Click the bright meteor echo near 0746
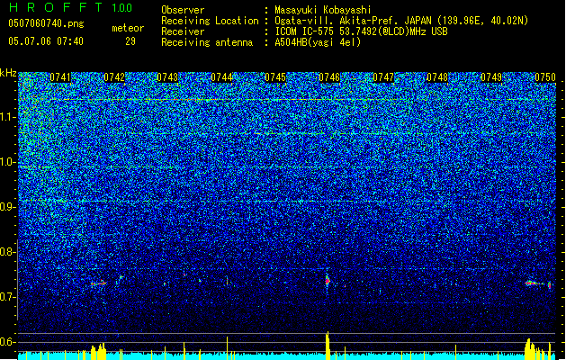The width and height of the screenshot is (566, 360). [328, 281]
